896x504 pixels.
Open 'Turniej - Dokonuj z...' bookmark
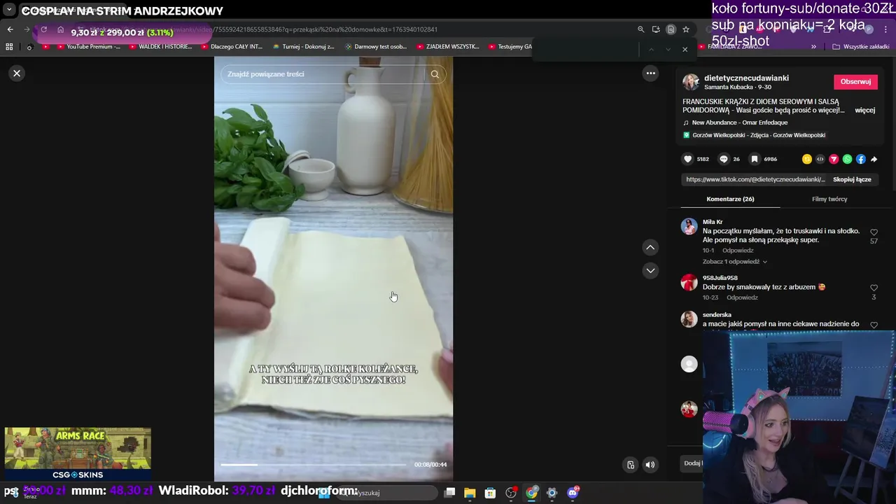click(x=304, y=47)
